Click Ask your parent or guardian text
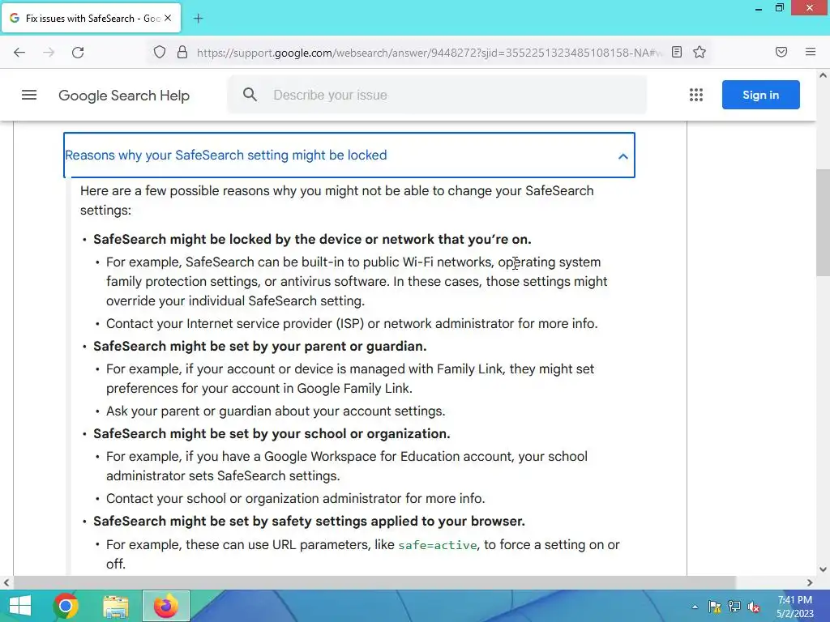Screen dimensions: 830x622 [x=276, y=411]
